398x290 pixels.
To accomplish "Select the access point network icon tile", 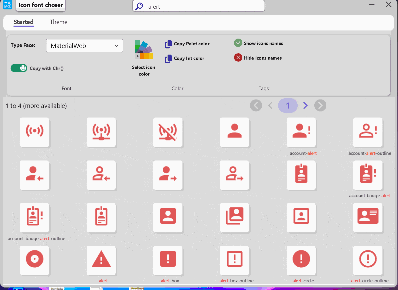I will (x=101, y=132).
